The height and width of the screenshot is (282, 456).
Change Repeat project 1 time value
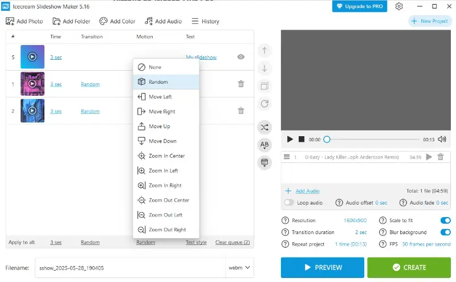(351, 244)
